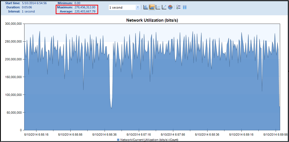This screenshot has width=289, height=142.
Task: Open the interval dropdown arrow
Action: tap(138, 8)
